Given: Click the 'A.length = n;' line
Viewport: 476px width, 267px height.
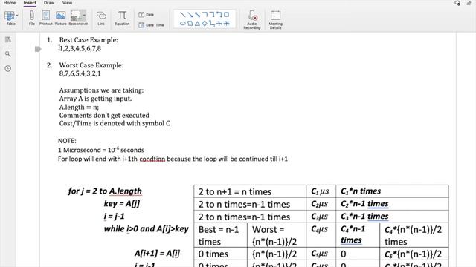Looking at the screenshot, I should pyautogui.click(x=79, y=107).
